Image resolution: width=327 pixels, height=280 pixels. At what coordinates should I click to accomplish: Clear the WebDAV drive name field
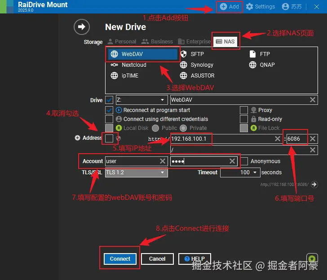point(313,100)
